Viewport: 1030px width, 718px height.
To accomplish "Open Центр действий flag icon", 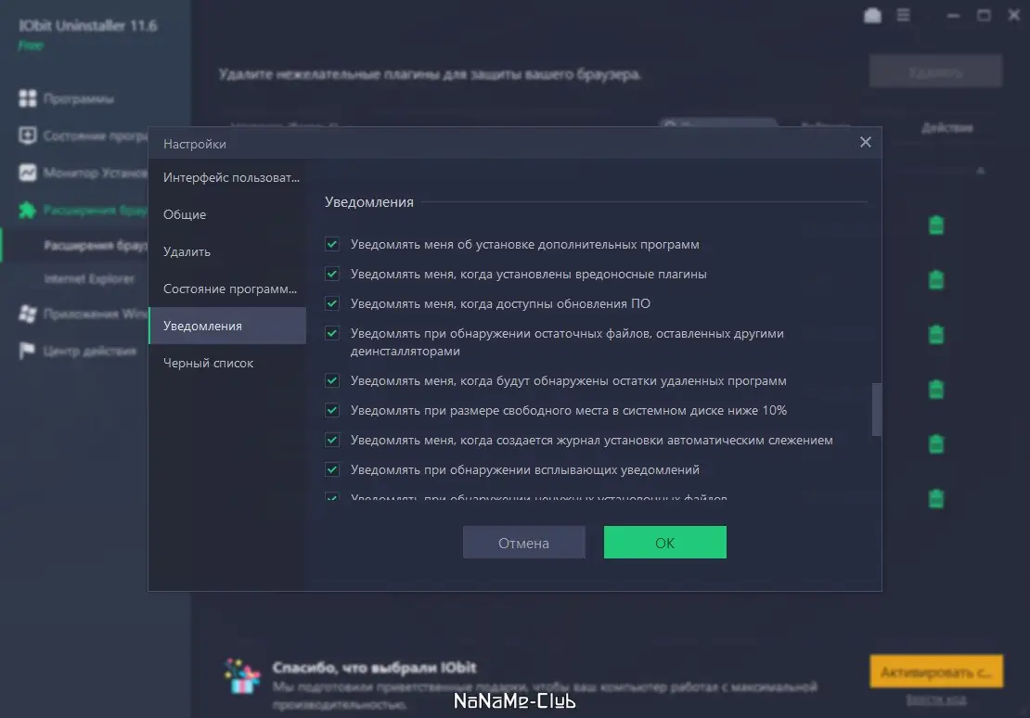I will pos(28,351).
